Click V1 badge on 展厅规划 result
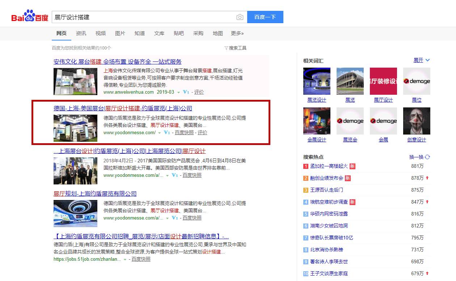Image resolution: width=456 pixels, height=281 pixels. pos(175,218)
